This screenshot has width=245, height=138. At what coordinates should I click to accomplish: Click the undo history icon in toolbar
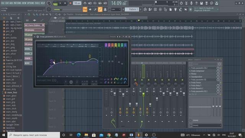click(x=181, y=3)
